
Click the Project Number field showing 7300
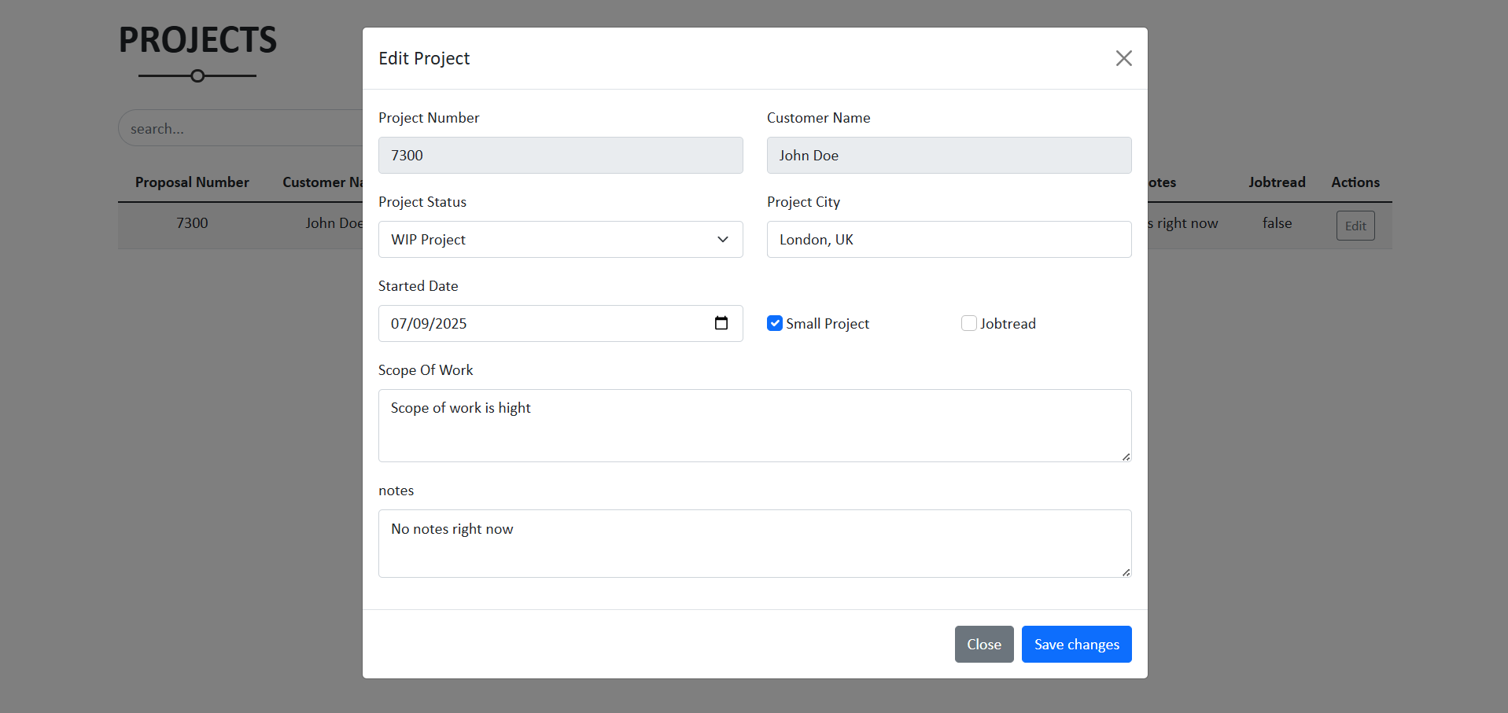560,156
